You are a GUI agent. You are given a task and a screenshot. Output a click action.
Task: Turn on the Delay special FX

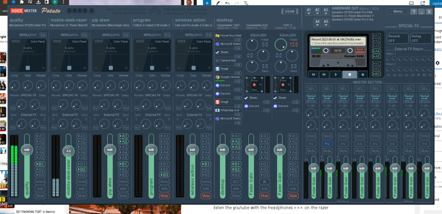[421, 38]
